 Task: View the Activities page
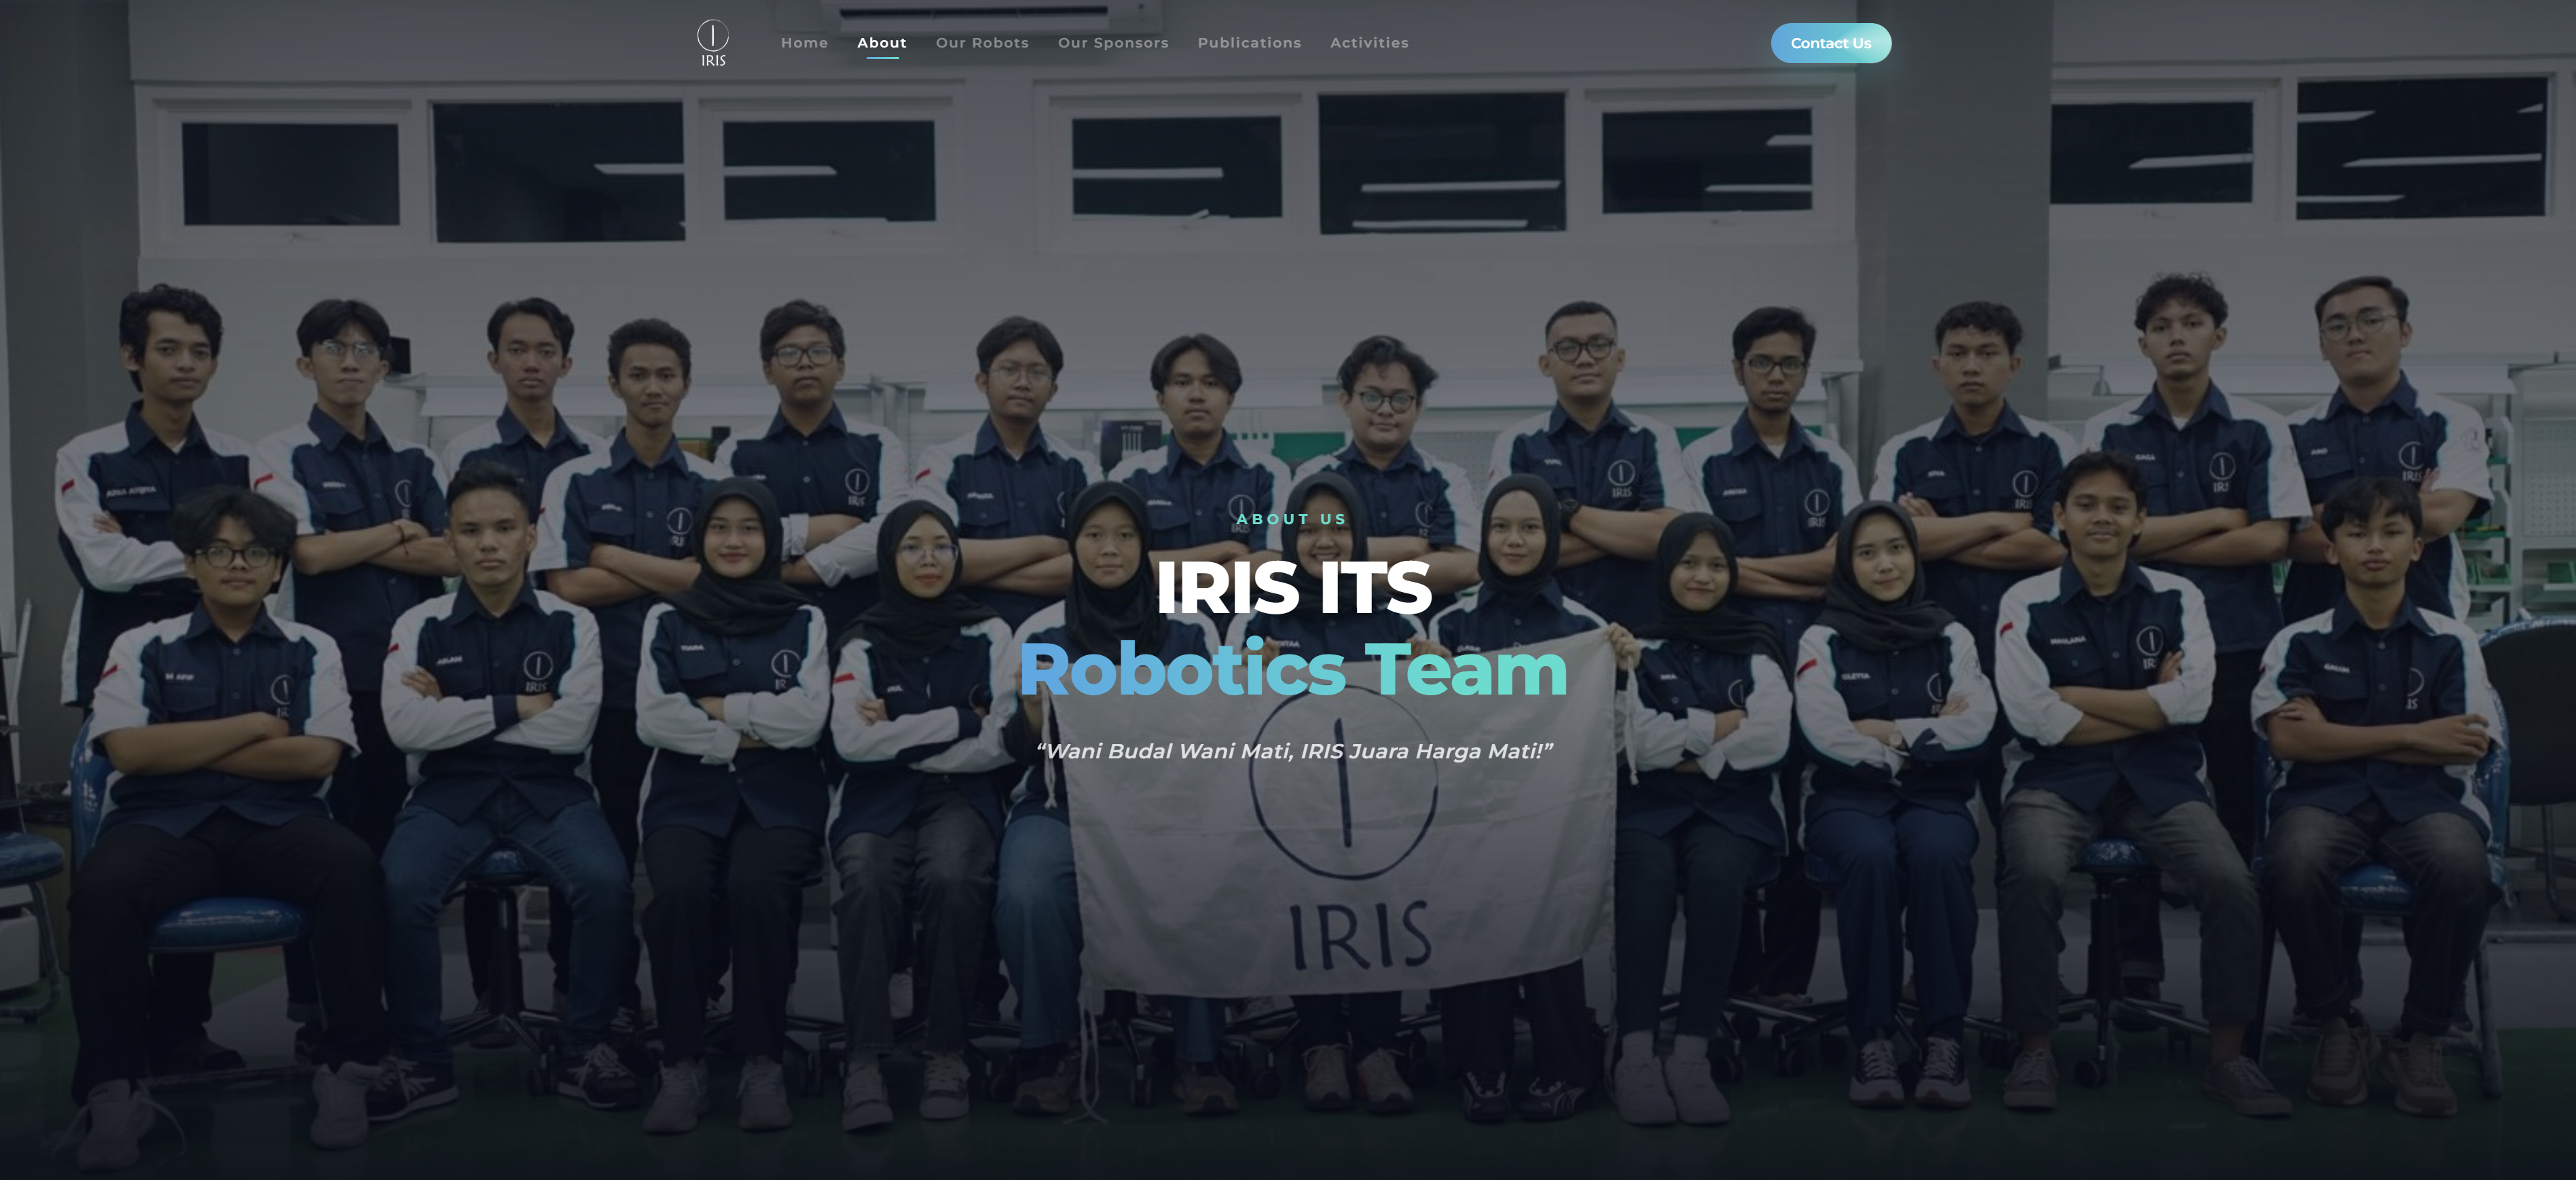(1369, 43)
